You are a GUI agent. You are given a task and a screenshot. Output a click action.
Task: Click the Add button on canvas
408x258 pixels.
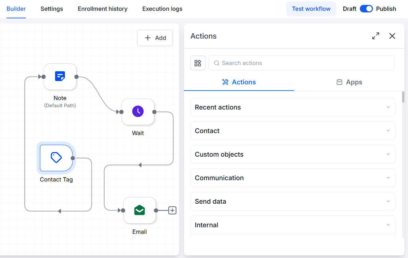155,38
